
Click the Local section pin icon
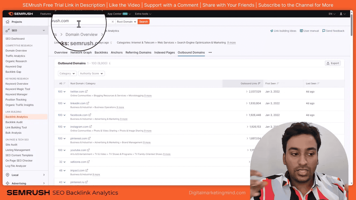click(x=8, y=175)
